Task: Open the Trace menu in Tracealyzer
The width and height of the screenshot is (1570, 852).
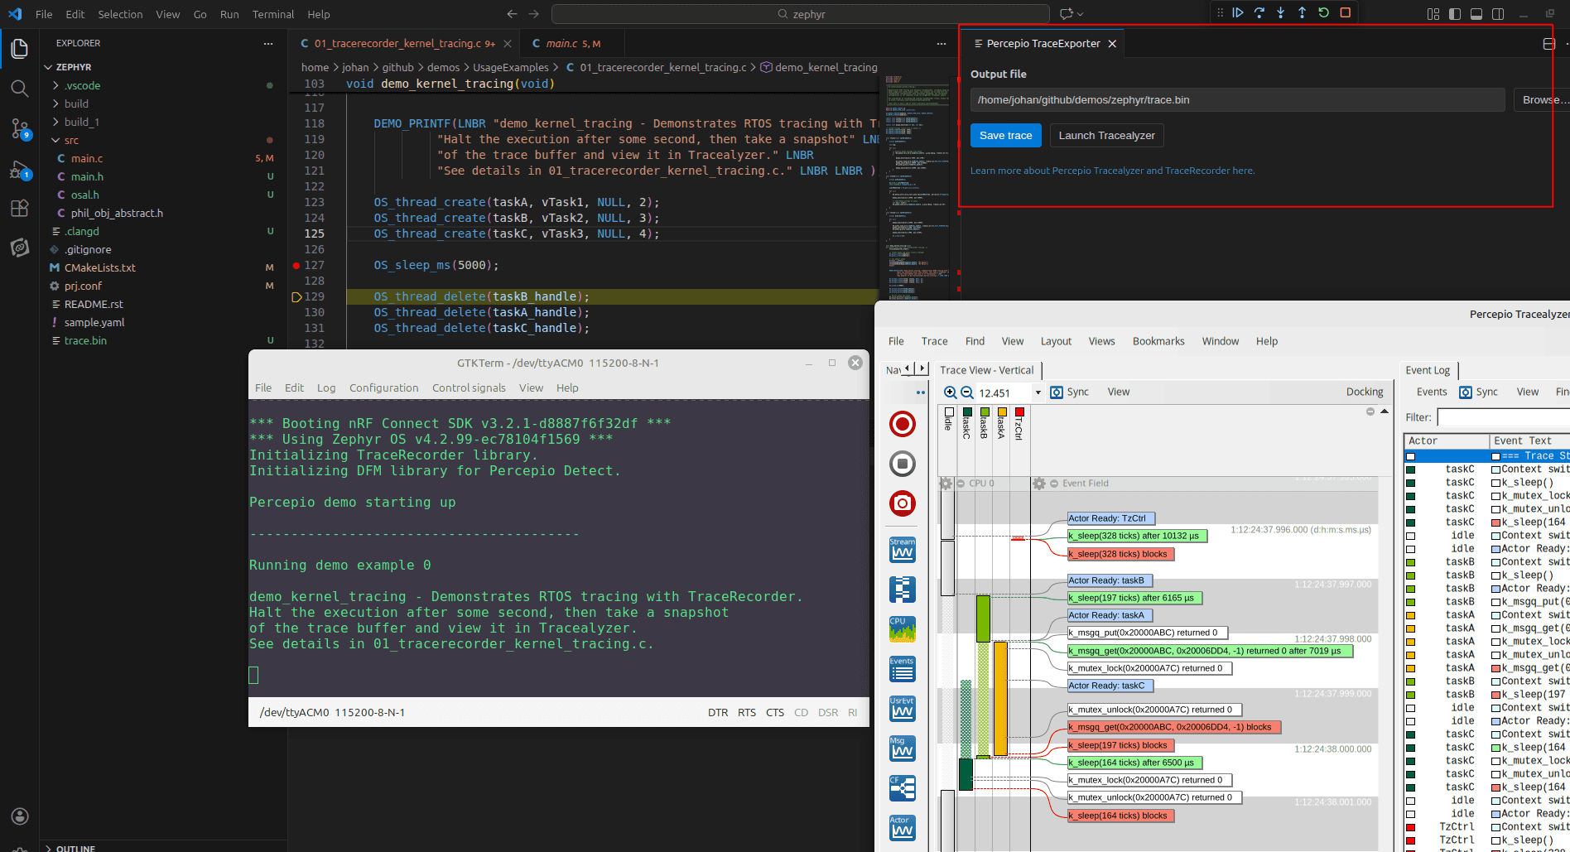Action: coord(934,340)
